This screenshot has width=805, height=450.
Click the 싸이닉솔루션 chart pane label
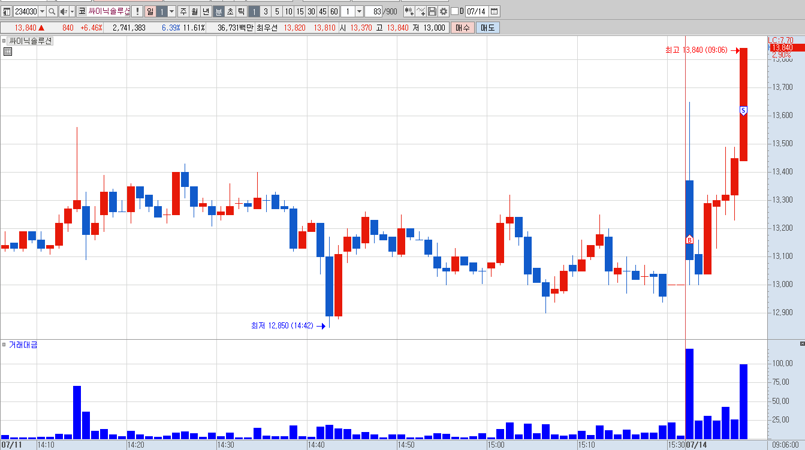[31, 41]
